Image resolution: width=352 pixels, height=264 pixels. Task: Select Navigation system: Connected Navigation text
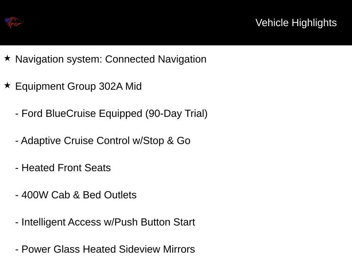[x=111, y=59]
